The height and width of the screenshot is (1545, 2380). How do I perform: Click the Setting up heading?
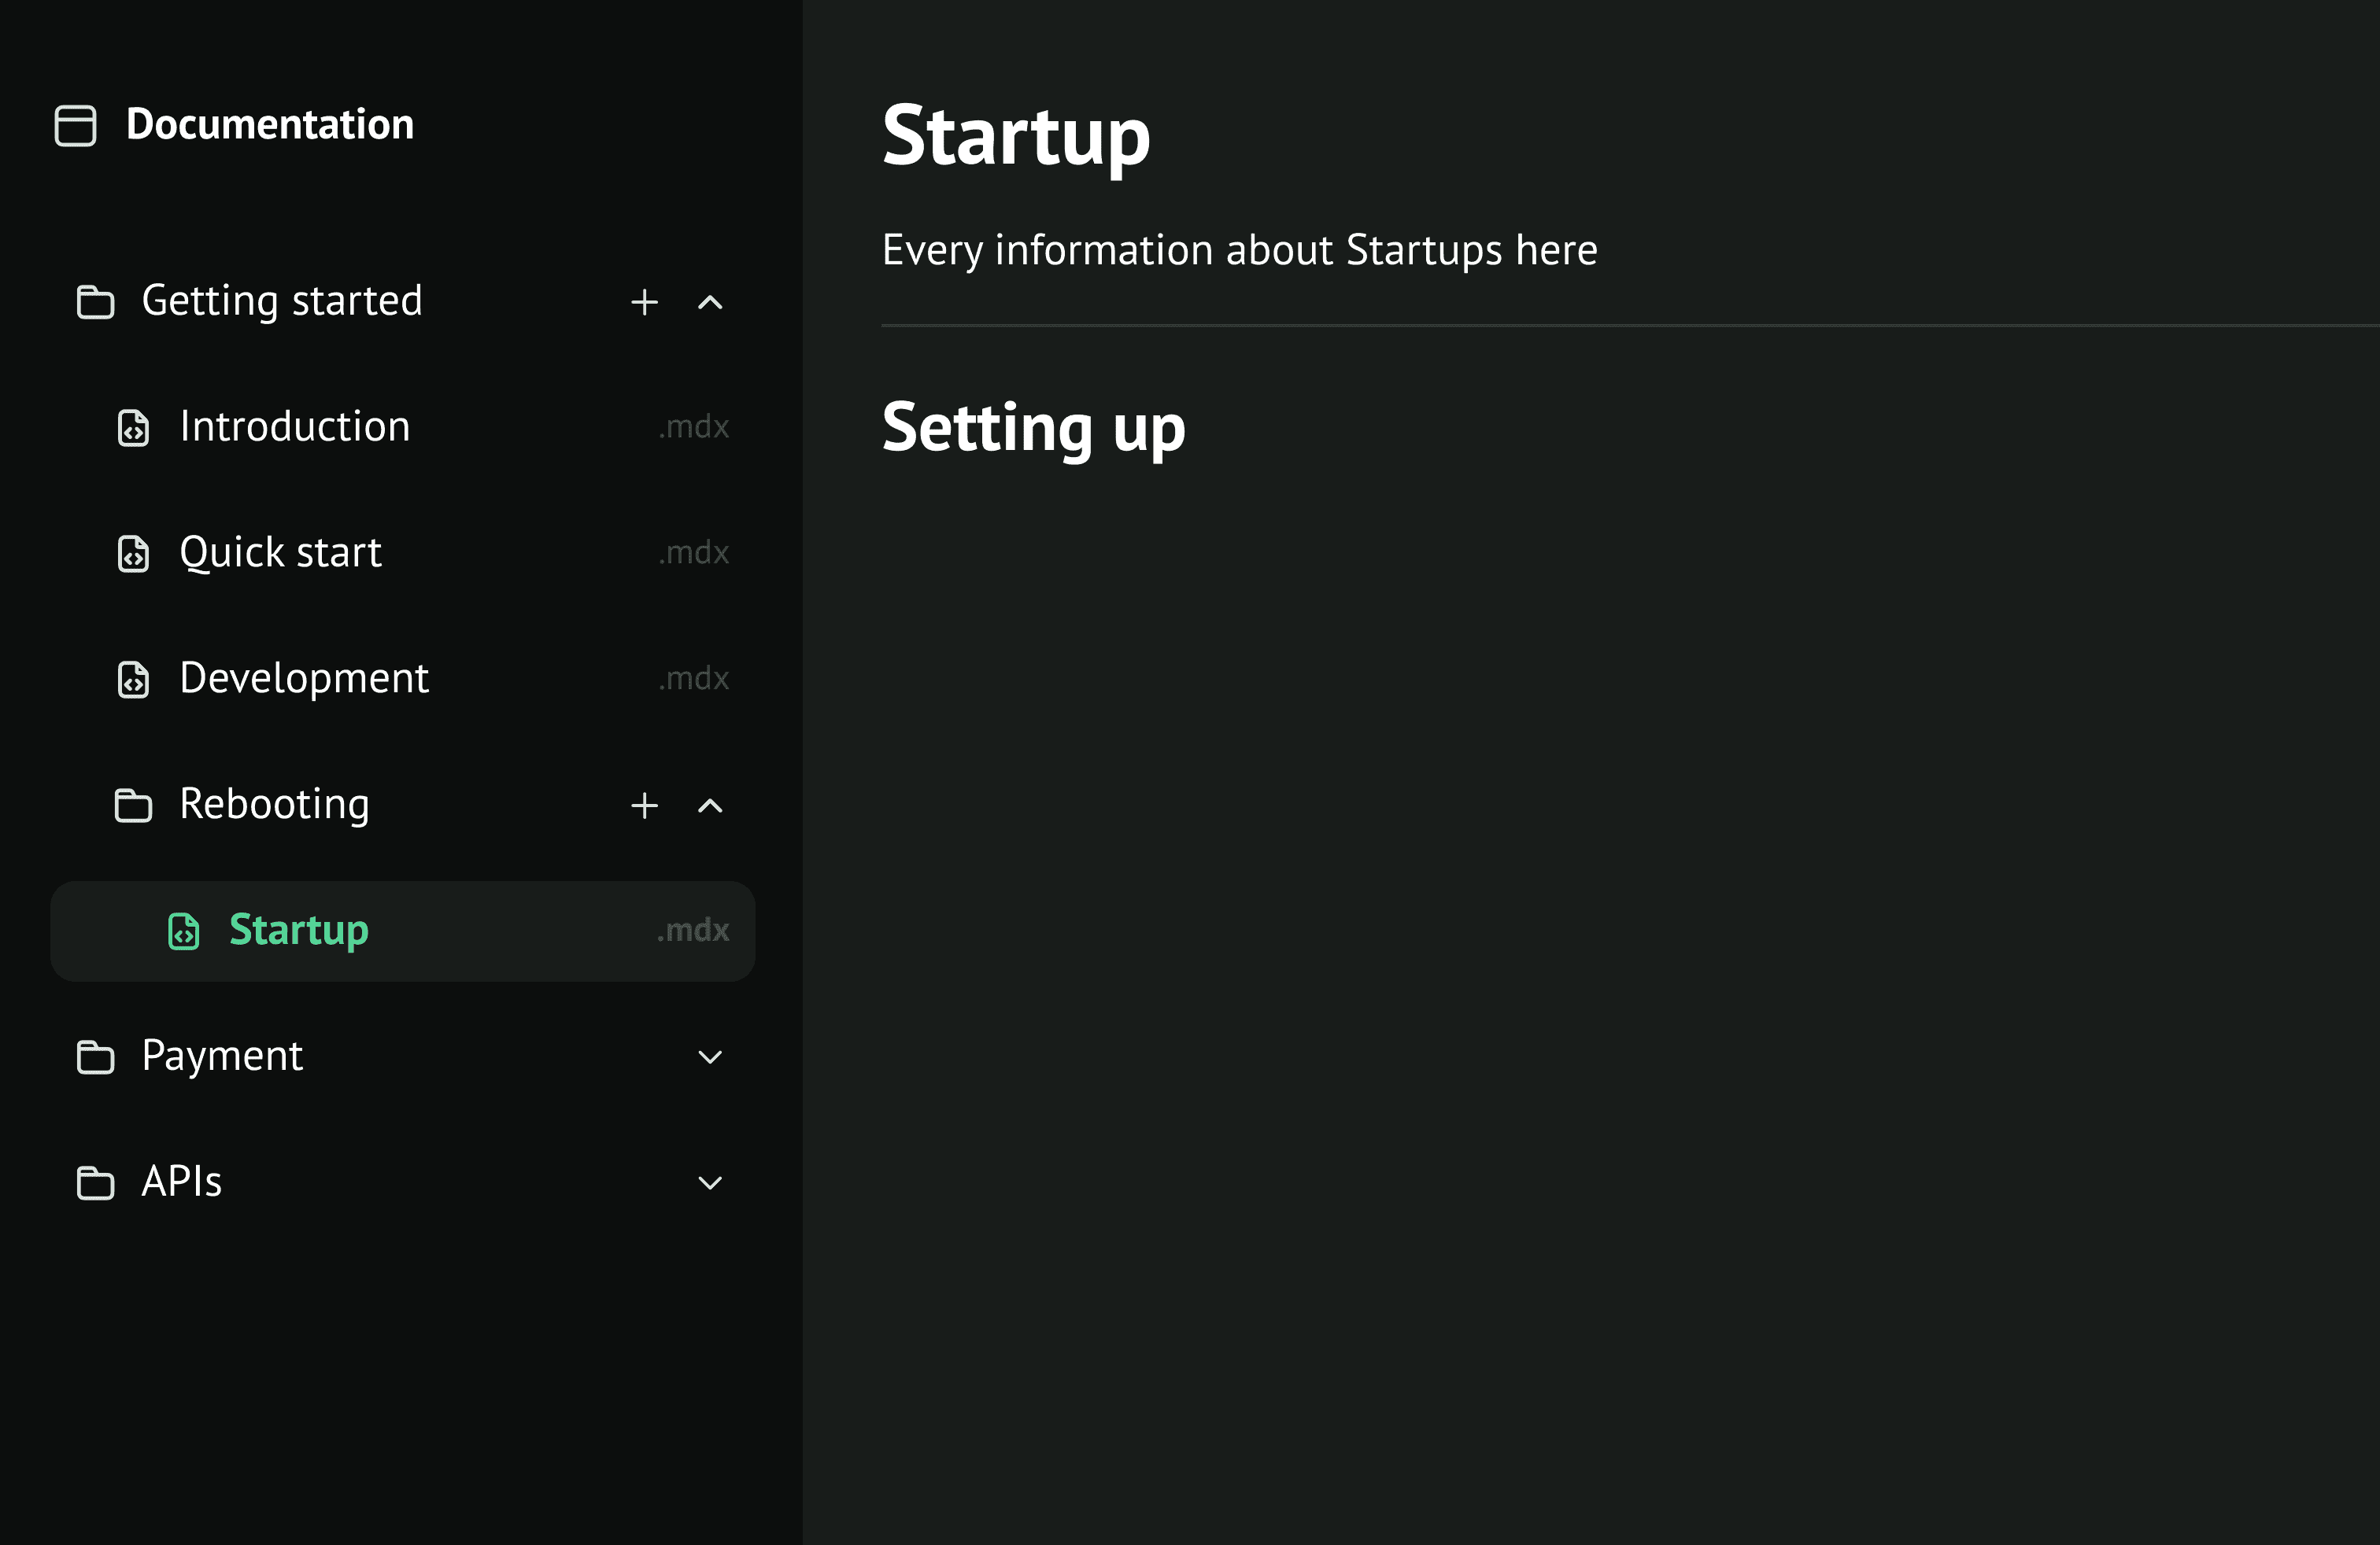coord(1033,429)
